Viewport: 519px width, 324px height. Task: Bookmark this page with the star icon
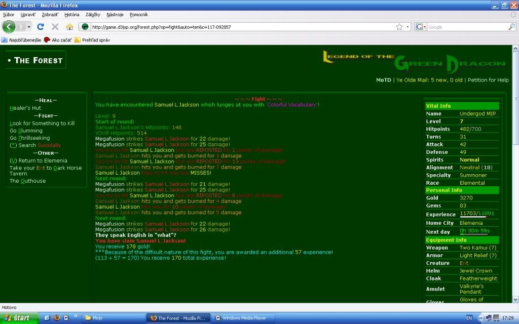[399, 27]
